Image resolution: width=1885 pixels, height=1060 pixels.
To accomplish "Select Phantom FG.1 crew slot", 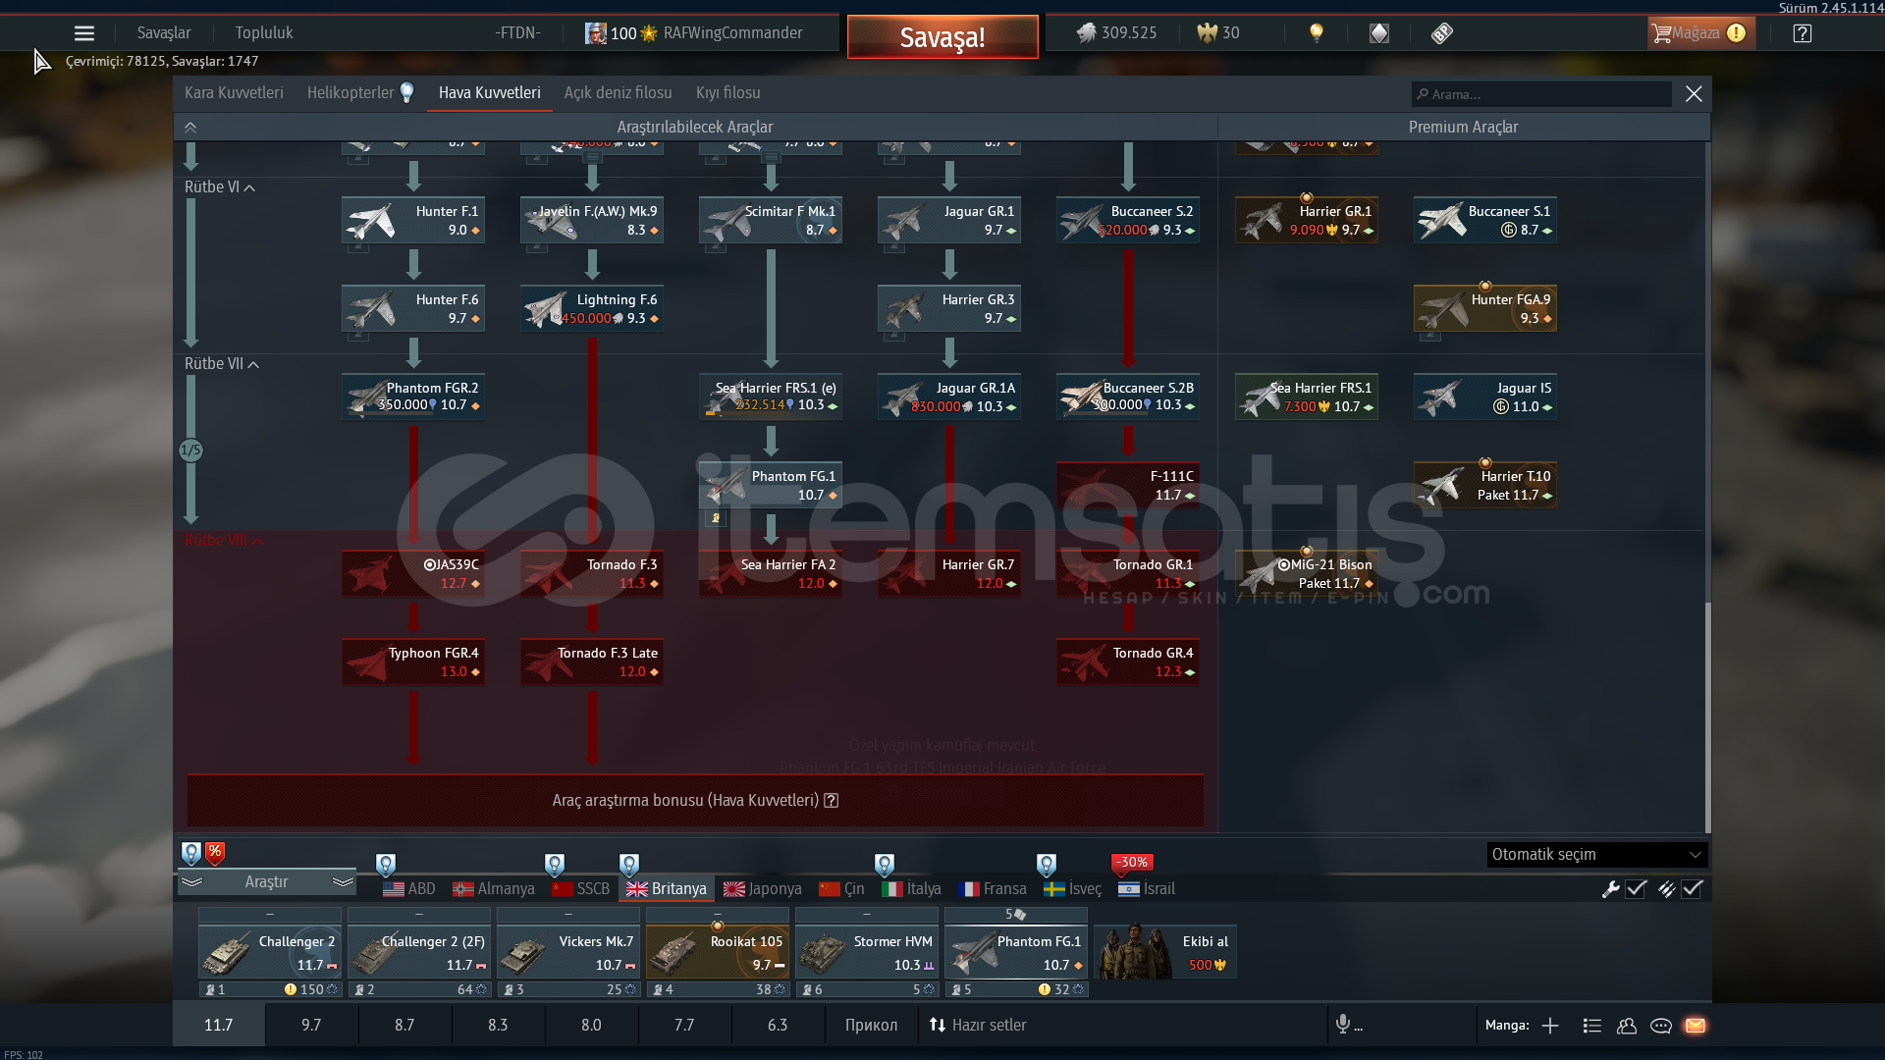I will click(1016, 953).
